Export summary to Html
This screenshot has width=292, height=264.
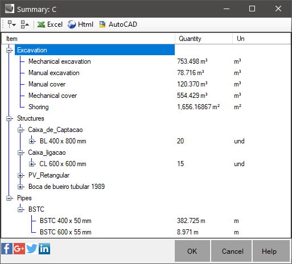81,24
